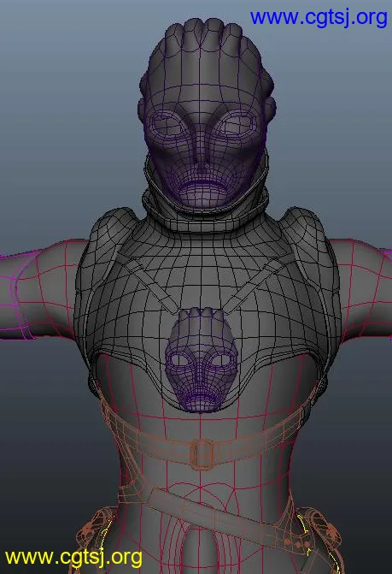Select the belt buckle on the waist
392x574 pixels.
tap(202, 454)
